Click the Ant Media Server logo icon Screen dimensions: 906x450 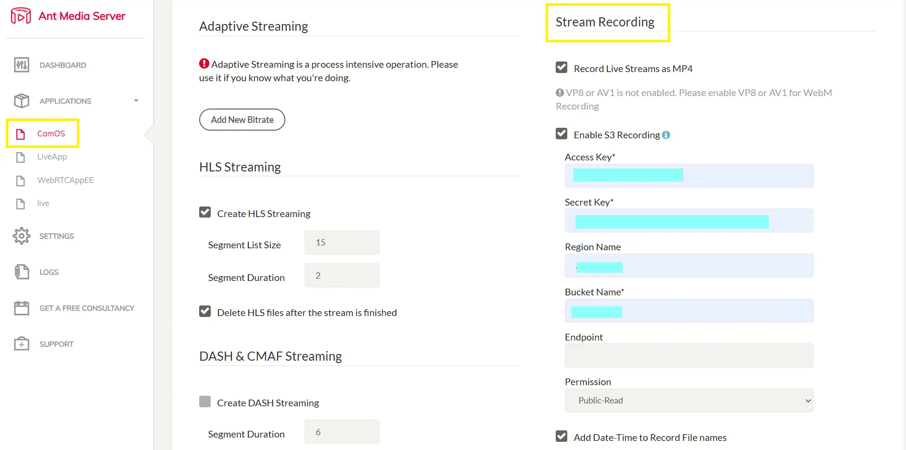point(21,16)
